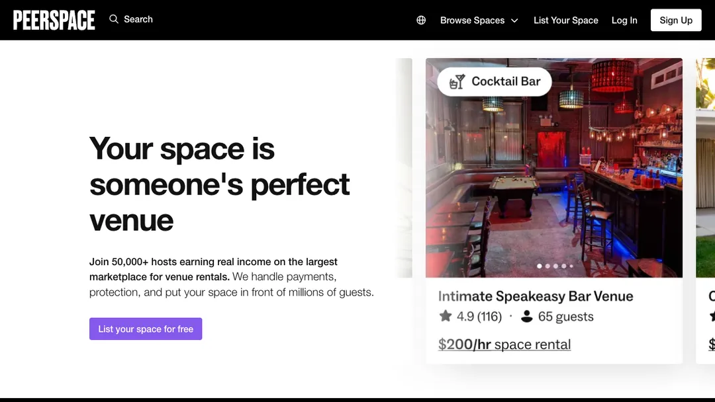Click the star rating icon
The image size is (715, 402).
(x=445, y=316)
